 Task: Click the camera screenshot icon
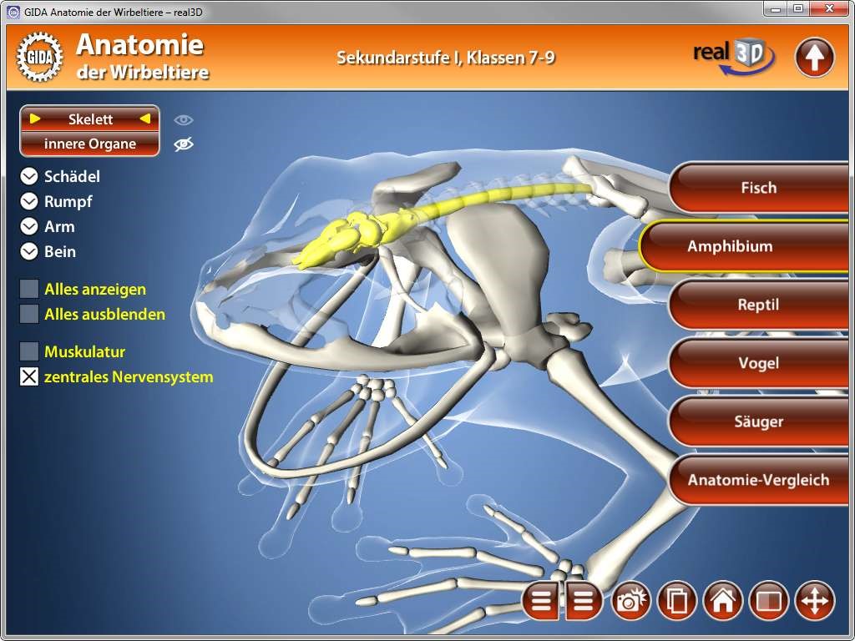coord(632,601)
